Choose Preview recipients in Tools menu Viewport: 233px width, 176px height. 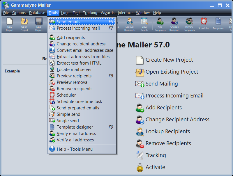tap(82, 76)
